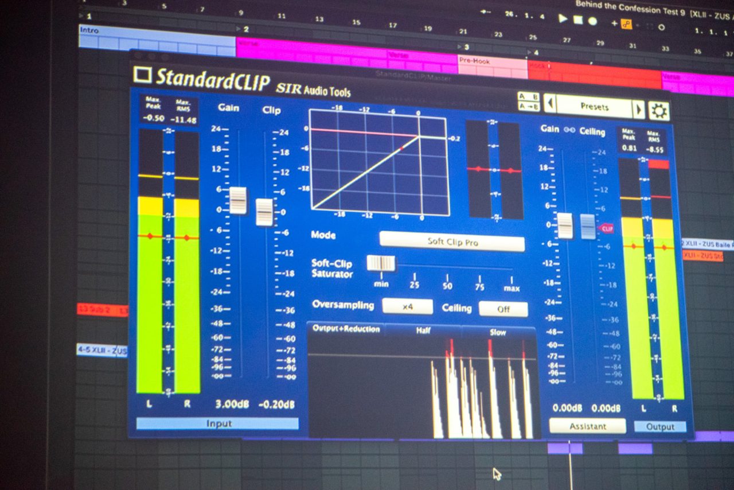Image resolution: width=734 pixels, height=490 pixels.
Task: Reset input Max RMS value -11.48
Action: click(183, 120)
